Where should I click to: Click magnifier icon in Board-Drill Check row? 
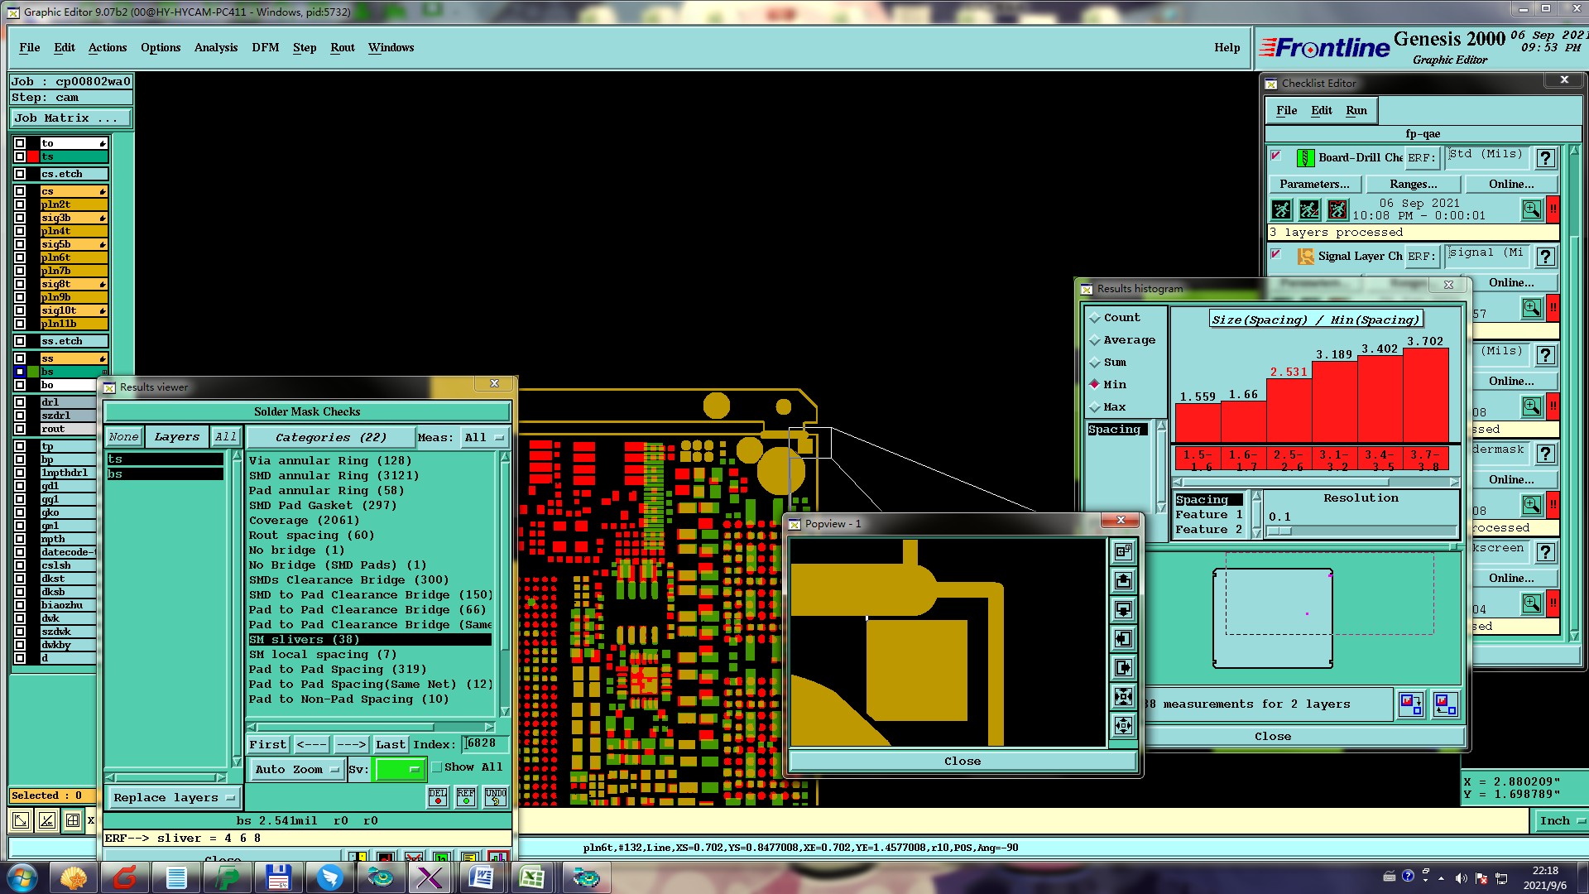(x=1531, y=209)
